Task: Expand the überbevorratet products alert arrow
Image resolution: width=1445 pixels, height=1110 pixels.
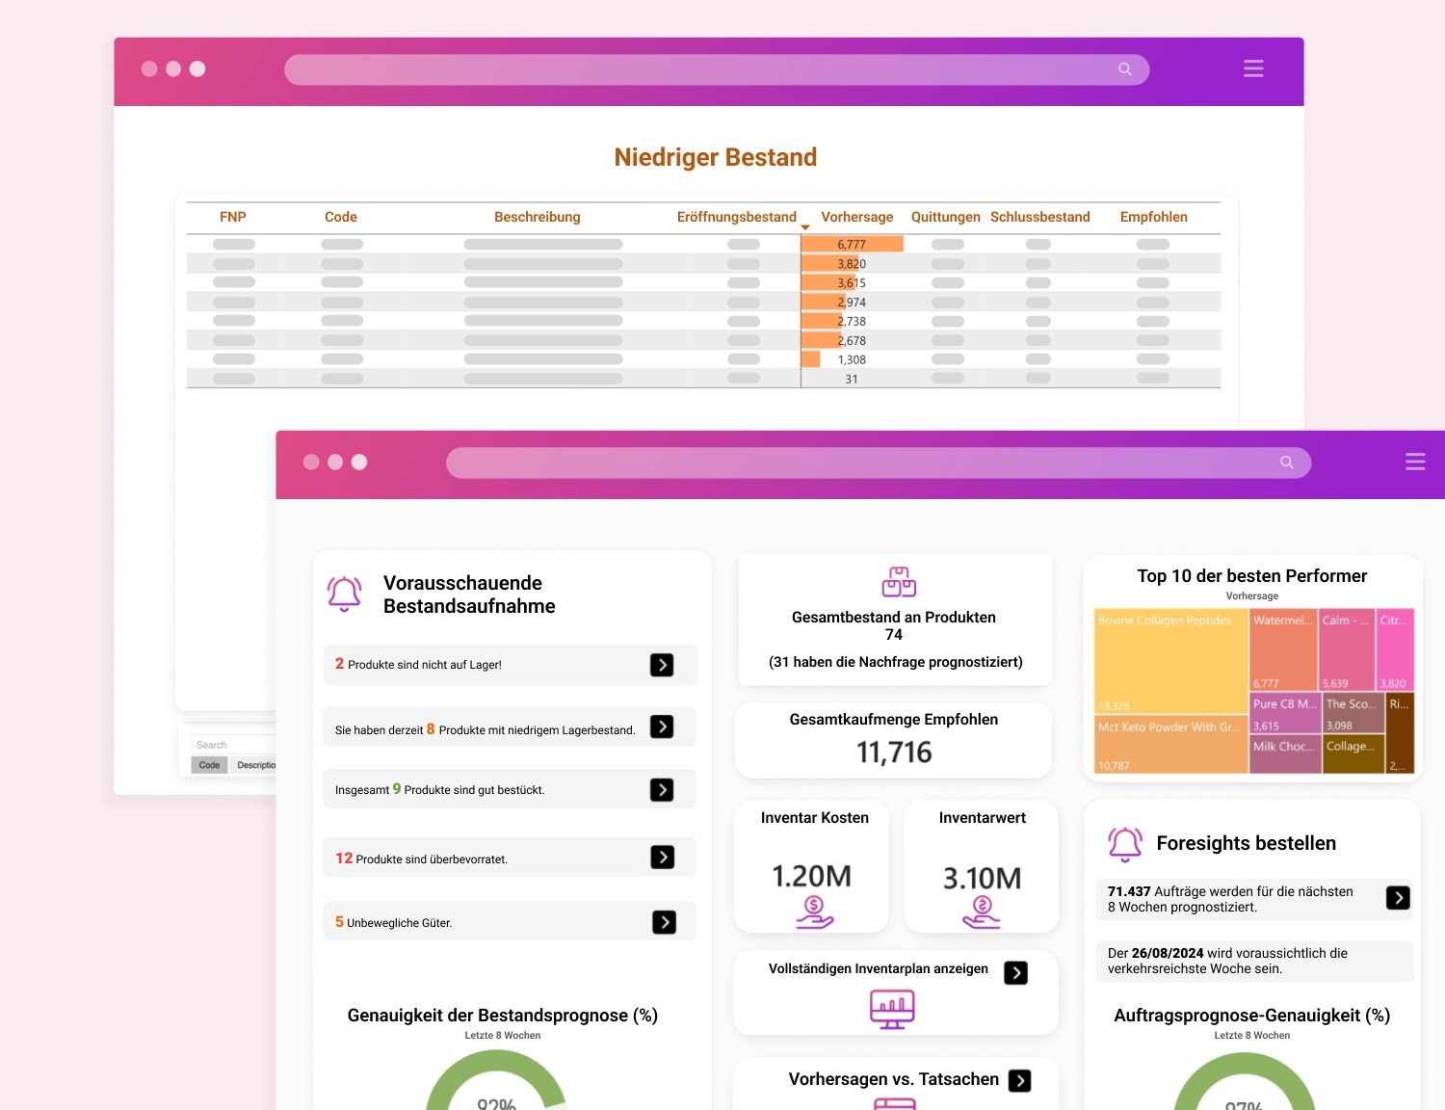Action: tap(662, 858)
